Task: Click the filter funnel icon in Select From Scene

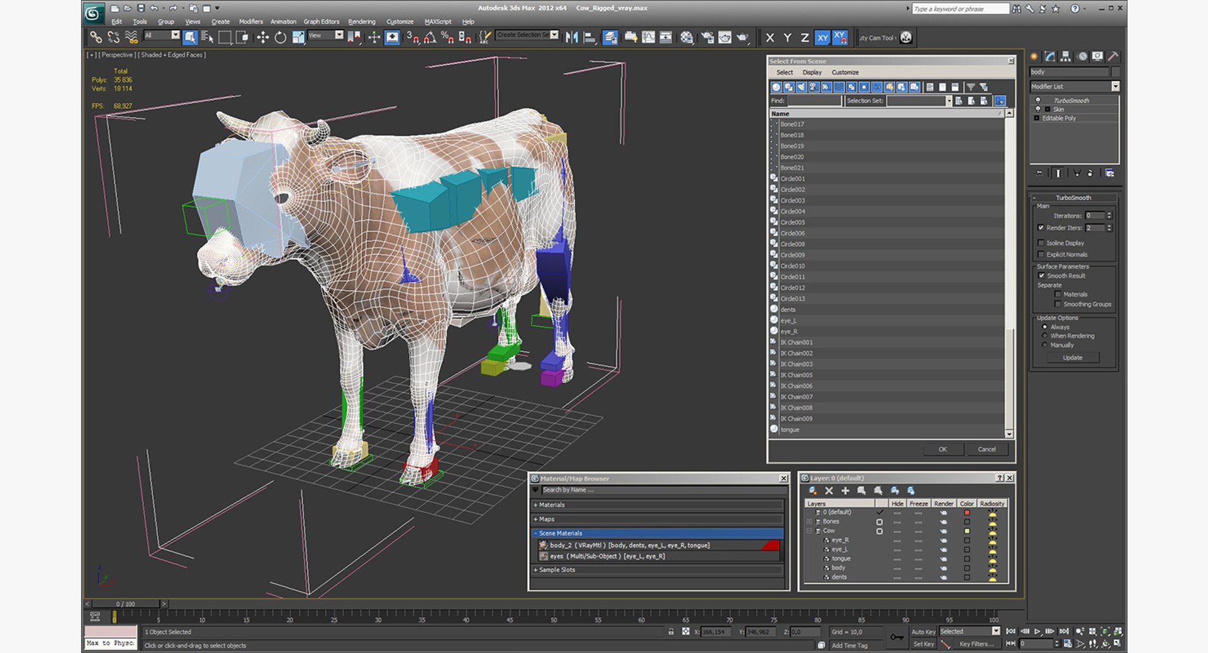Action: [971, 87]
